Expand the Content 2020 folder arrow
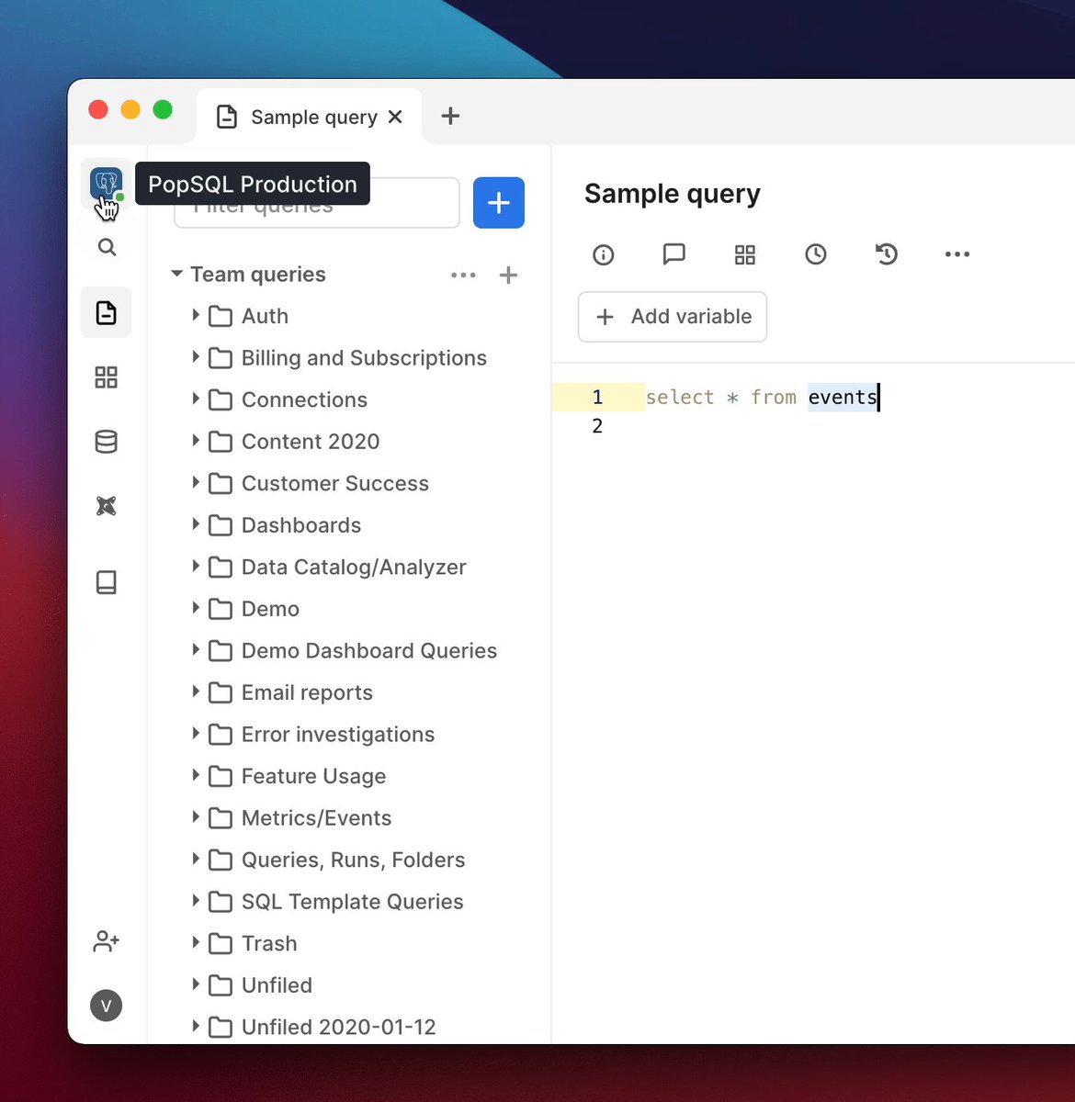 click(196, 441)
